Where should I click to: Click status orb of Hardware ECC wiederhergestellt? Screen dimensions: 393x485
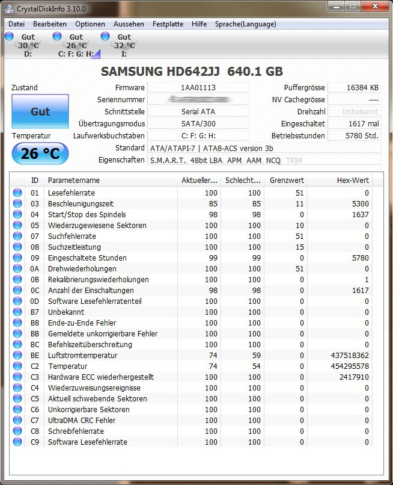17,377
